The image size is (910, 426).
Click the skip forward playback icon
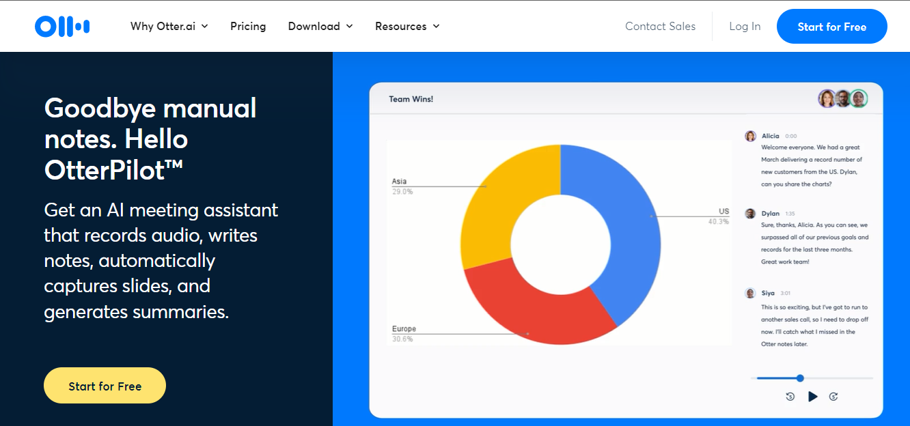(x=833, y=397)
